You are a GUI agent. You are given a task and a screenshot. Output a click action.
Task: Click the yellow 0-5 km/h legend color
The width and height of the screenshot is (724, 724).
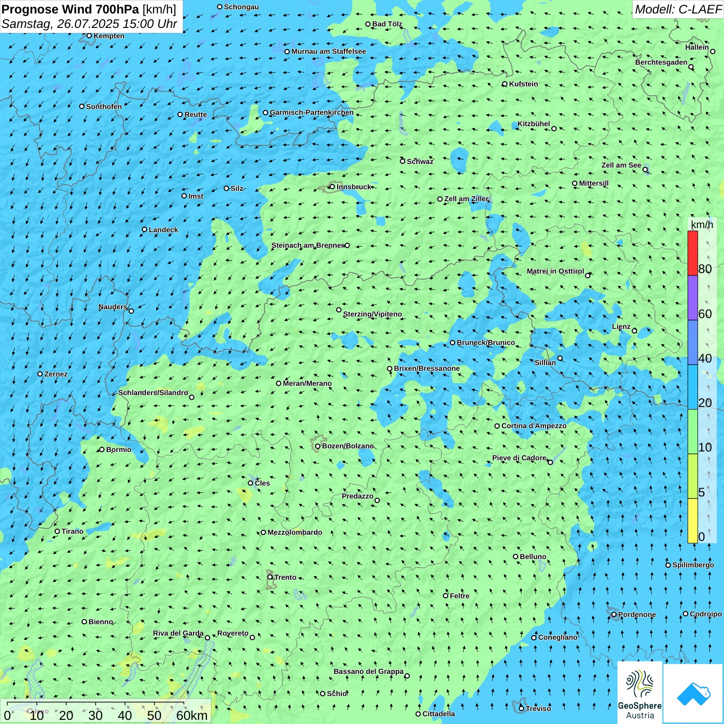[x=692, y=521]
